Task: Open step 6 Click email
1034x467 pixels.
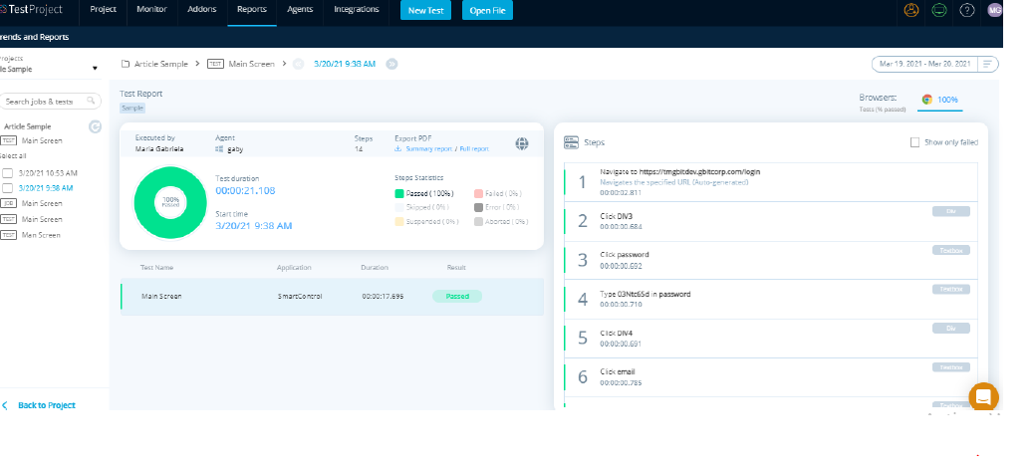Action: point(771,376)
